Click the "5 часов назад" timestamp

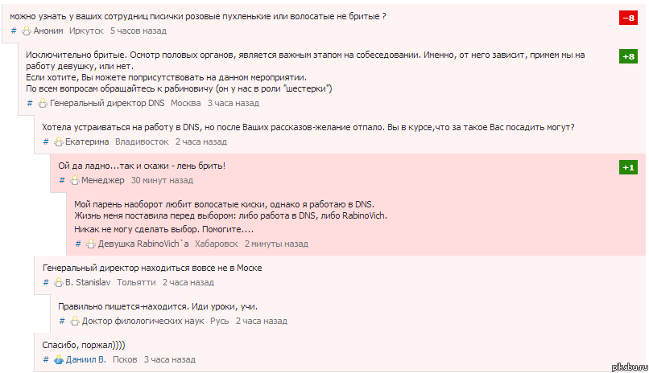138,31
